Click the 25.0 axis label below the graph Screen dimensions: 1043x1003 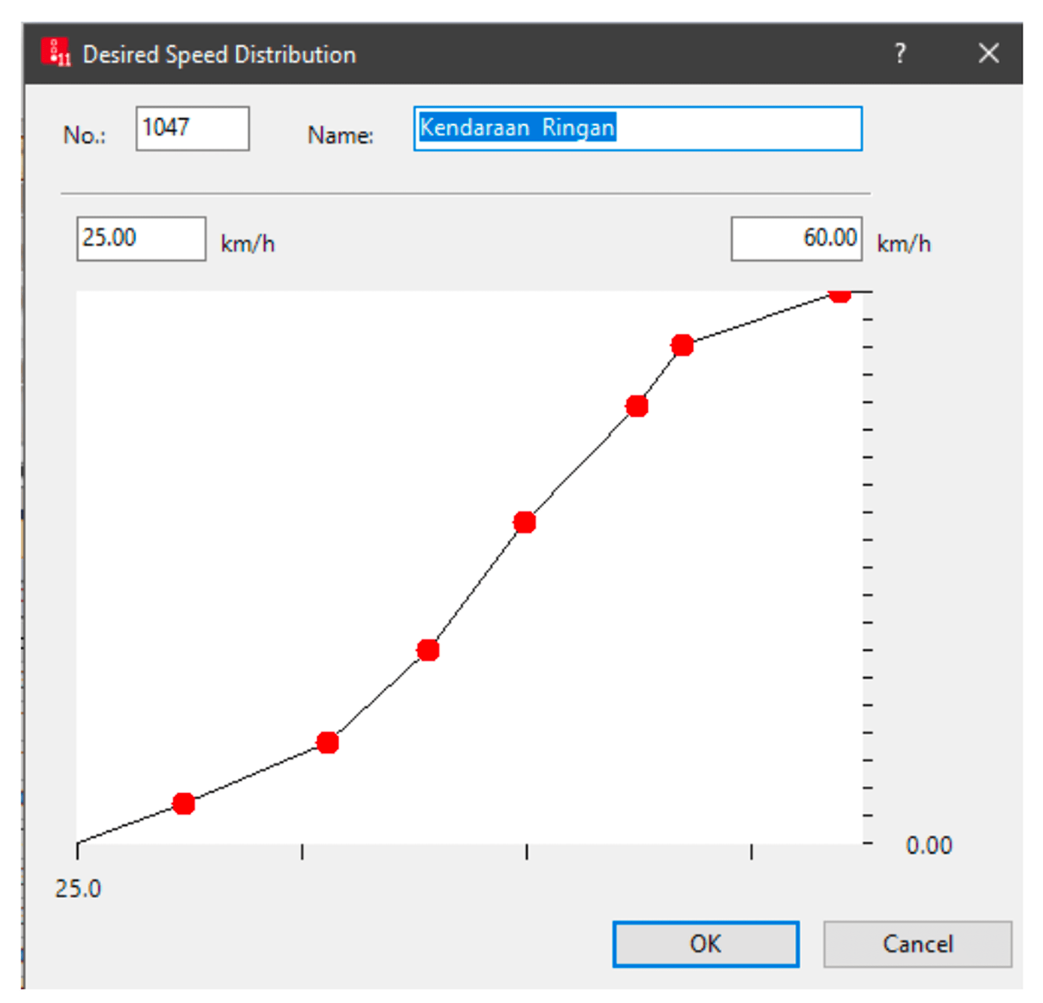tap(78, 889)
